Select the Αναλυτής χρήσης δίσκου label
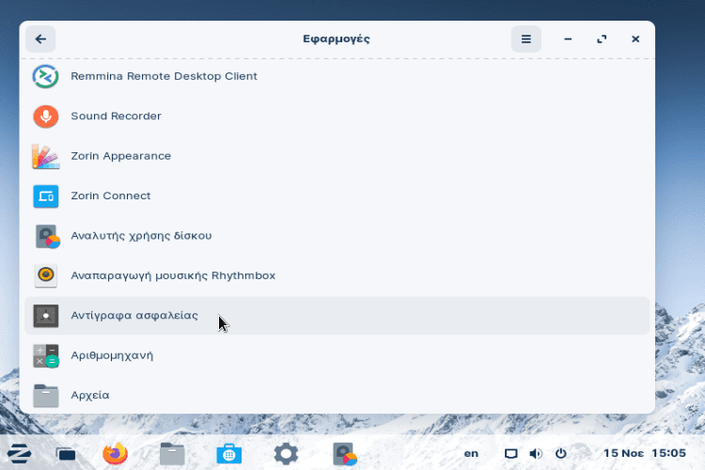This screenshot has height=470, width=705. click(x=141, y=236)
